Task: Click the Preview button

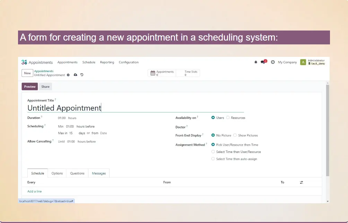Action: coord(30,87)
